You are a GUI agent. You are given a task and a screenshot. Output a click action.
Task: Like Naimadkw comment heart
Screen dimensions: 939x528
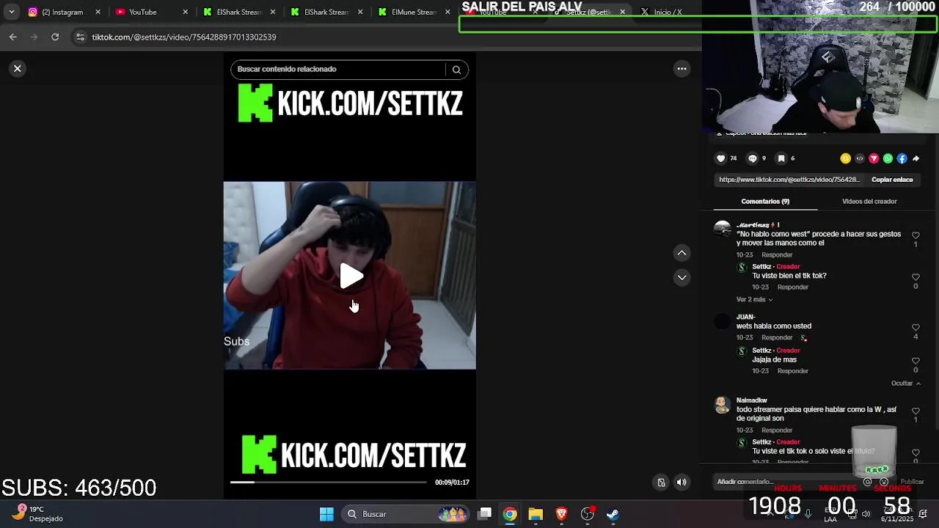916,411
